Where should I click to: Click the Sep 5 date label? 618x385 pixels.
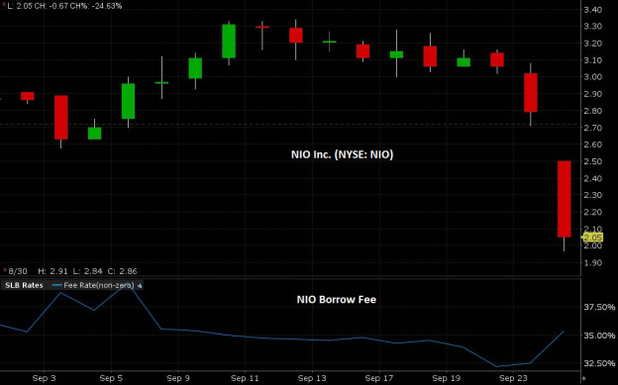point(111,378)
